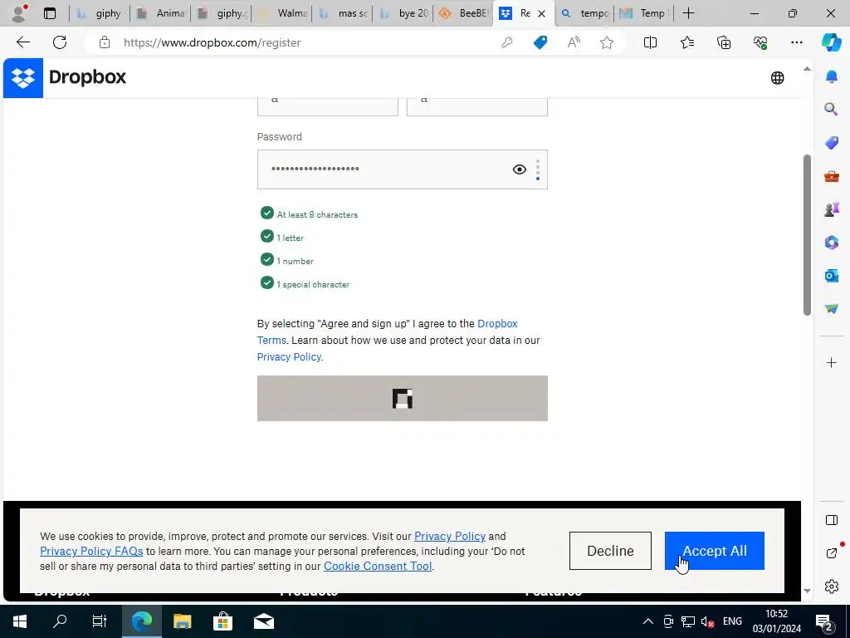Add a sidebar app with plus
Screen dimensions: 850x638
pyautogui.click(x=832, y=362)
